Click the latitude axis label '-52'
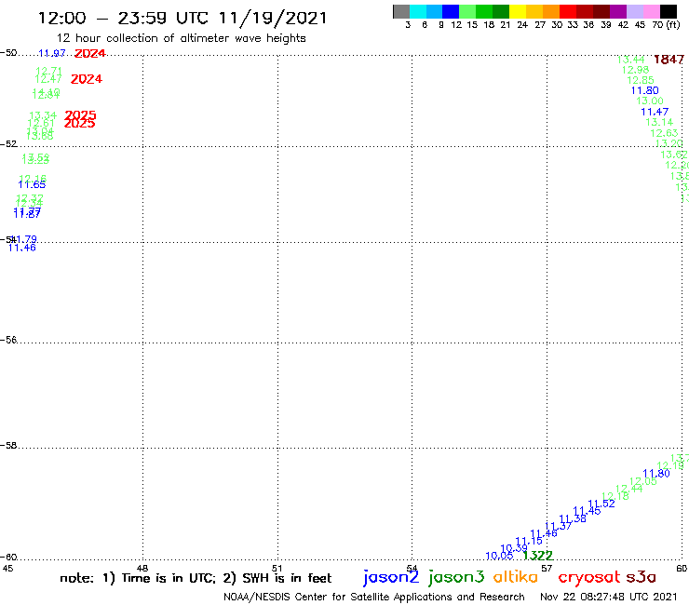The width and height of the screenshot is (689, 605). click(8, 143)
